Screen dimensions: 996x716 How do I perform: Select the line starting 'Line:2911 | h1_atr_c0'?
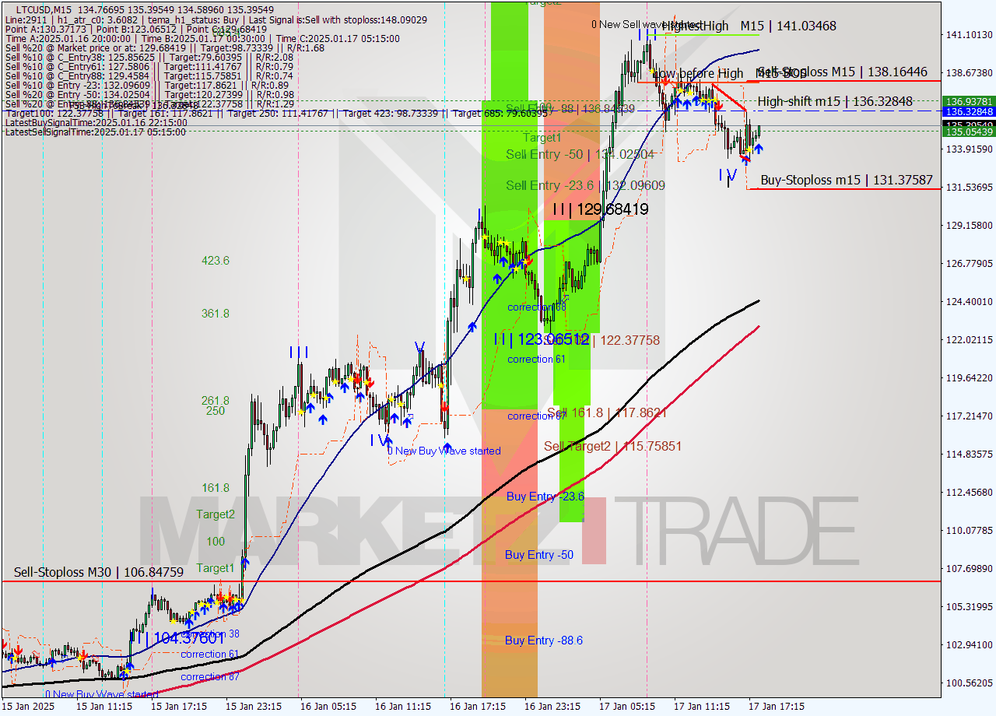click(x=216, y=19)
